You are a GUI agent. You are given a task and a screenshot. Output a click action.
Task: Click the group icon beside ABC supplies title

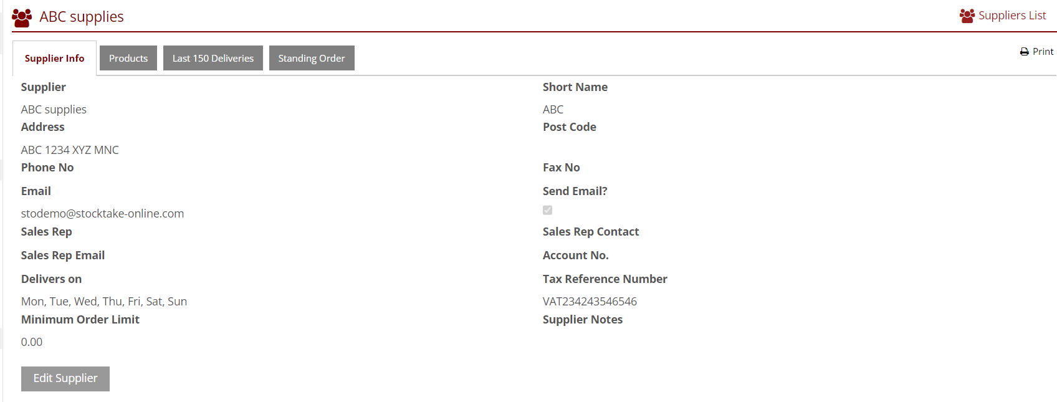point(22,17)
